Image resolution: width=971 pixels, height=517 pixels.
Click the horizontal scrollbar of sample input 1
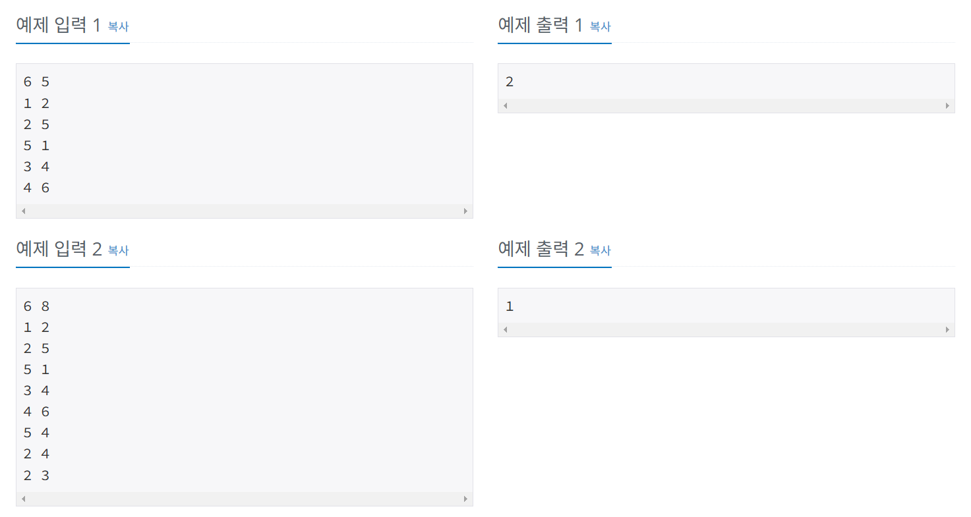[244, 210]
